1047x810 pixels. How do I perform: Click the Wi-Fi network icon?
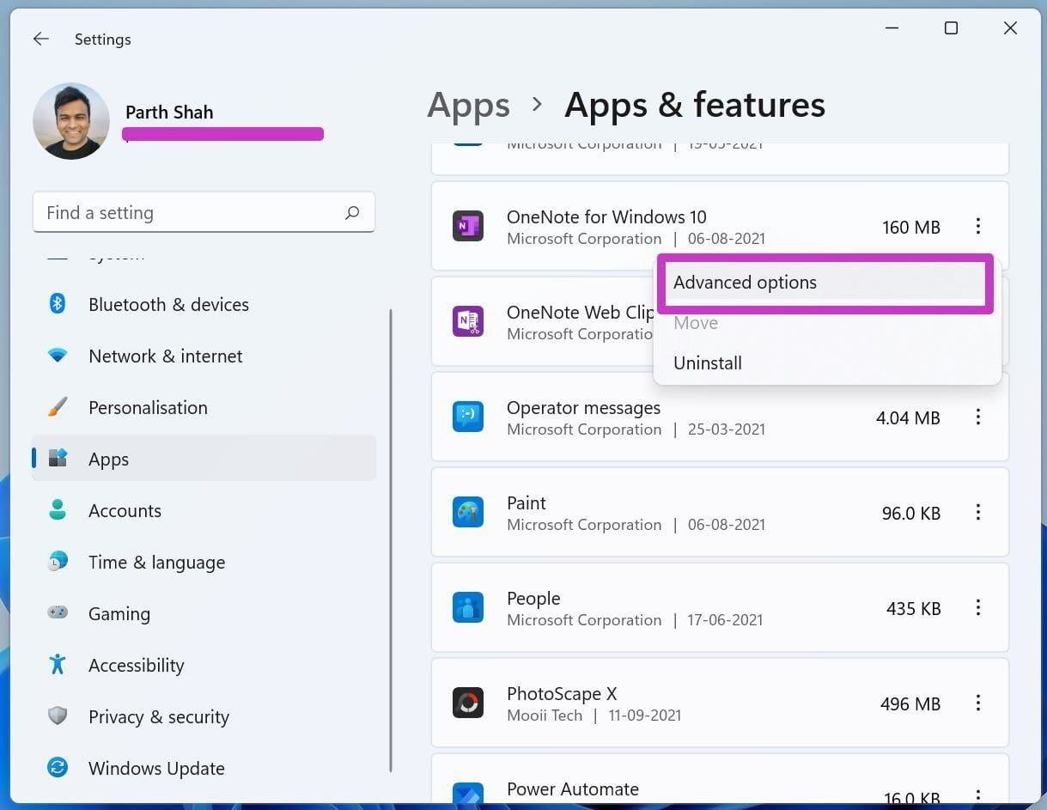[58, 356]
